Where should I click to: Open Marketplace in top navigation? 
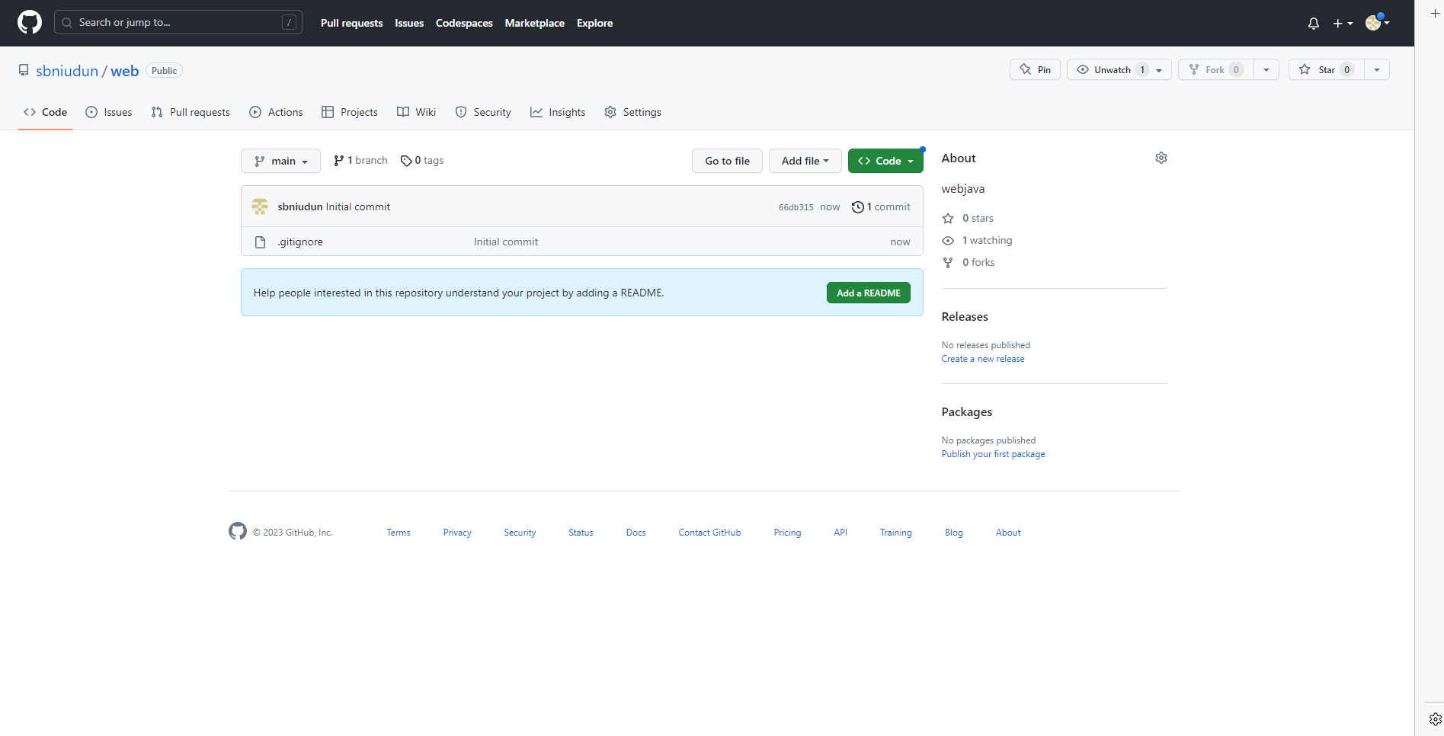[535, 24]
